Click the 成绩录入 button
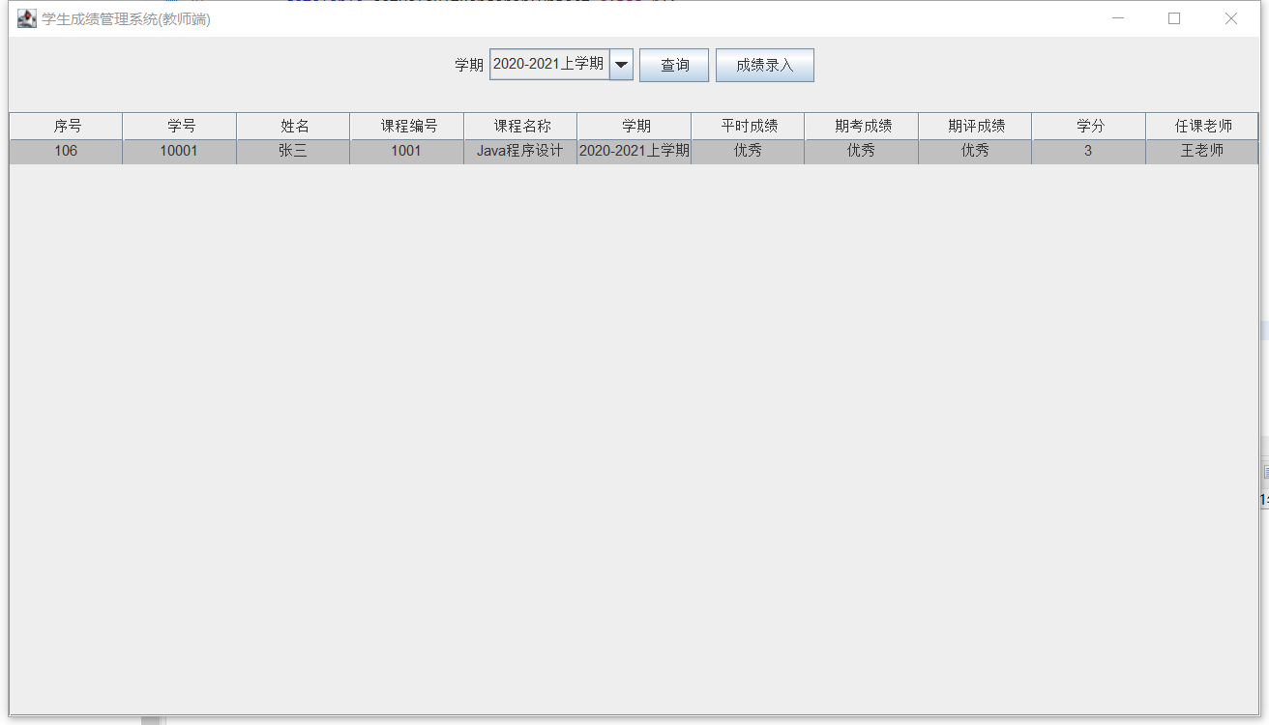Screen dimensions: 1269x725 pyautogui.click(x=765, y=65)
